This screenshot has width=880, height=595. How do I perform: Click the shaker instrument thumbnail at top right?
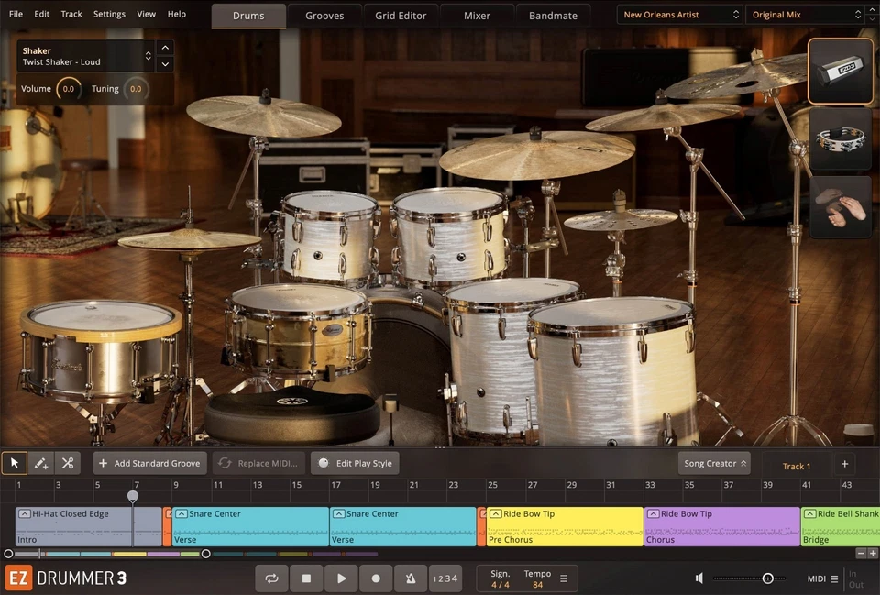(840, 72)
